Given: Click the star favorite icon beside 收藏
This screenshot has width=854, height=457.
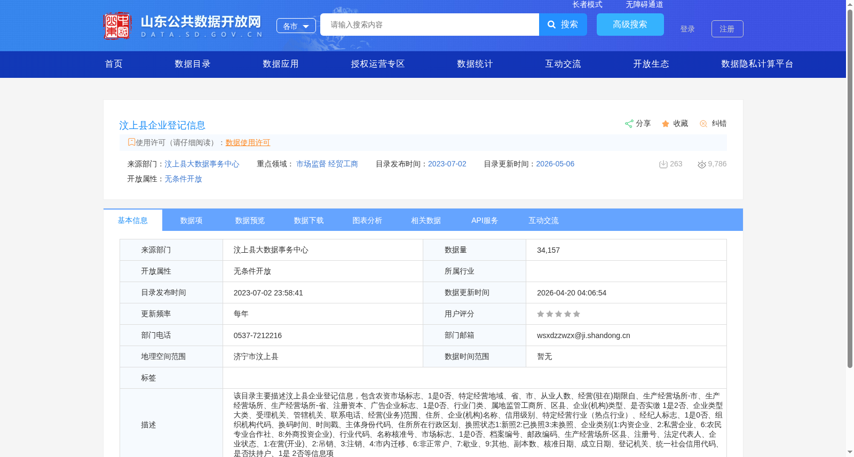Looking at the screenshot, I should (666, 124).
